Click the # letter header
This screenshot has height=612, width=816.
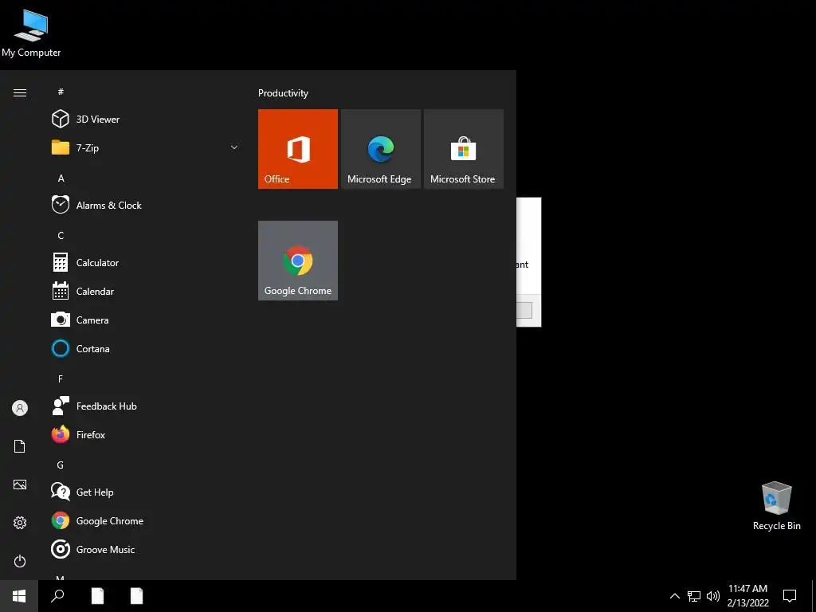pyautogui.click(x=61, y=92)
